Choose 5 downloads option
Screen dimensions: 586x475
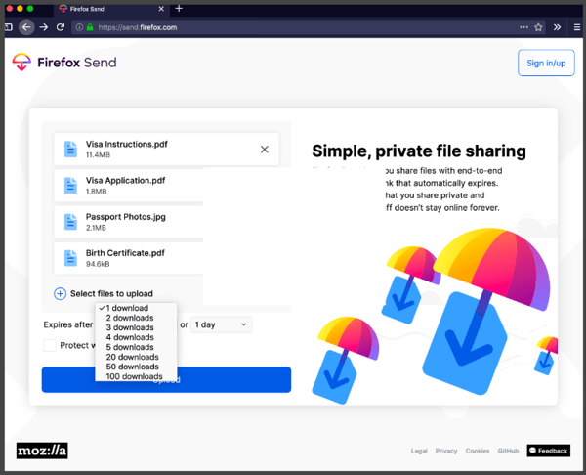pos(136,347)
